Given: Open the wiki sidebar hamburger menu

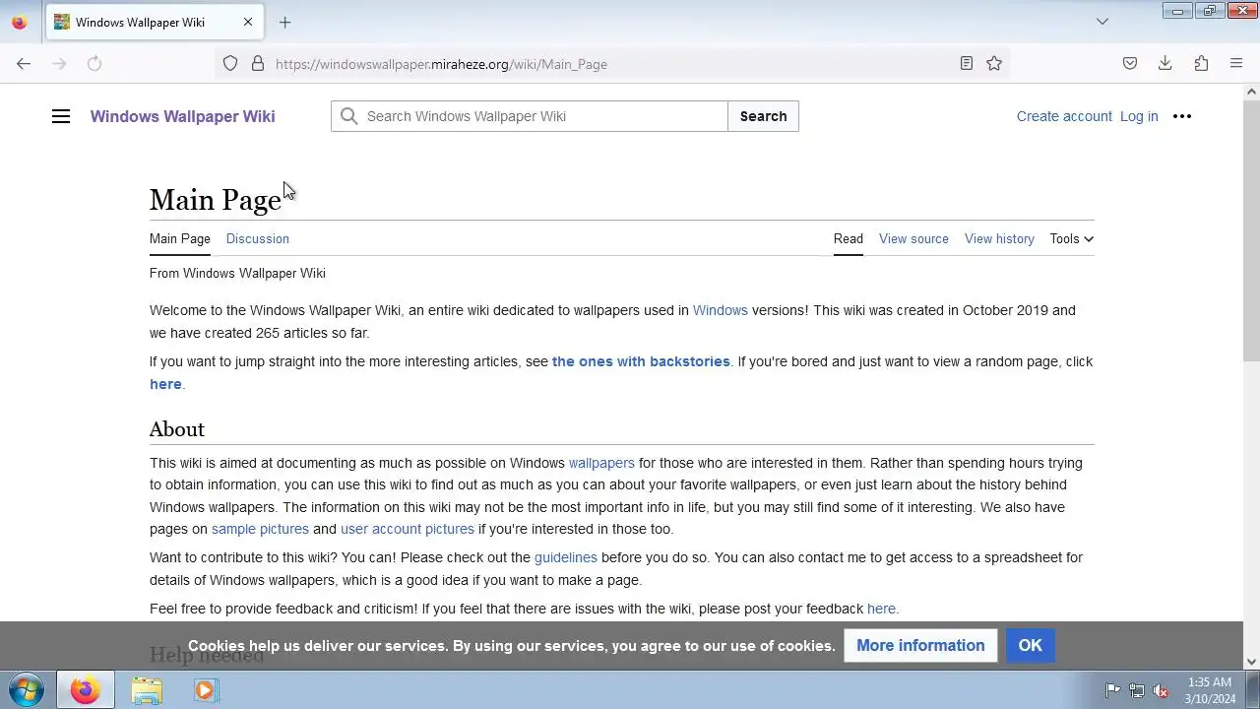Looking at the screenshot, I should click(x=61, y=116).
